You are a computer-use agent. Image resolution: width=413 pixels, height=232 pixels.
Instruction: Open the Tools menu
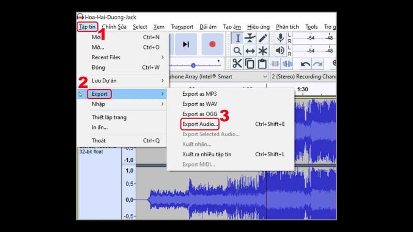point(311,27)
